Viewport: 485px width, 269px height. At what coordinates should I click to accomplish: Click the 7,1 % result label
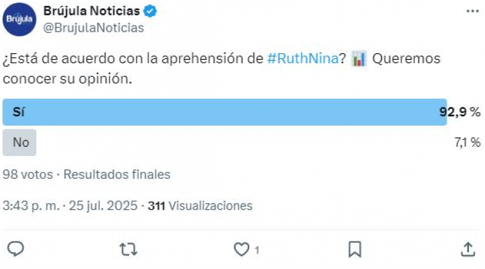467,143
